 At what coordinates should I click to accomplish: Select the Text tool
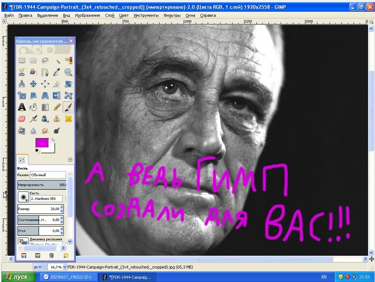tap(22, 107)
